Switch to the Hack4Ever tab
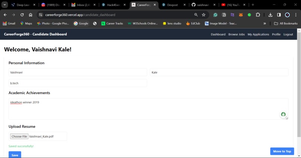The height and width of the screenshot is (158, 301). click(114, 5)
